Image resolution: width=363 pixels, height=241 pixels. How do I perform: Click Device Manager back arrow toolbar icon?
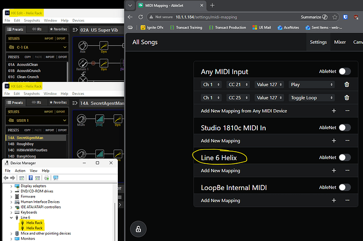coord(6,178)
